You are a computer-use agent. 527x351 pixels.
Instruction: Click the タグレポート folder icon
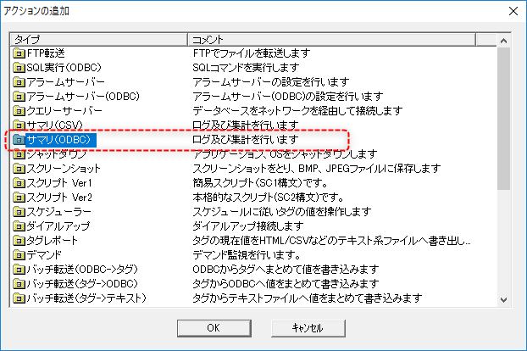pyautogui.click(x=19, y=241)
